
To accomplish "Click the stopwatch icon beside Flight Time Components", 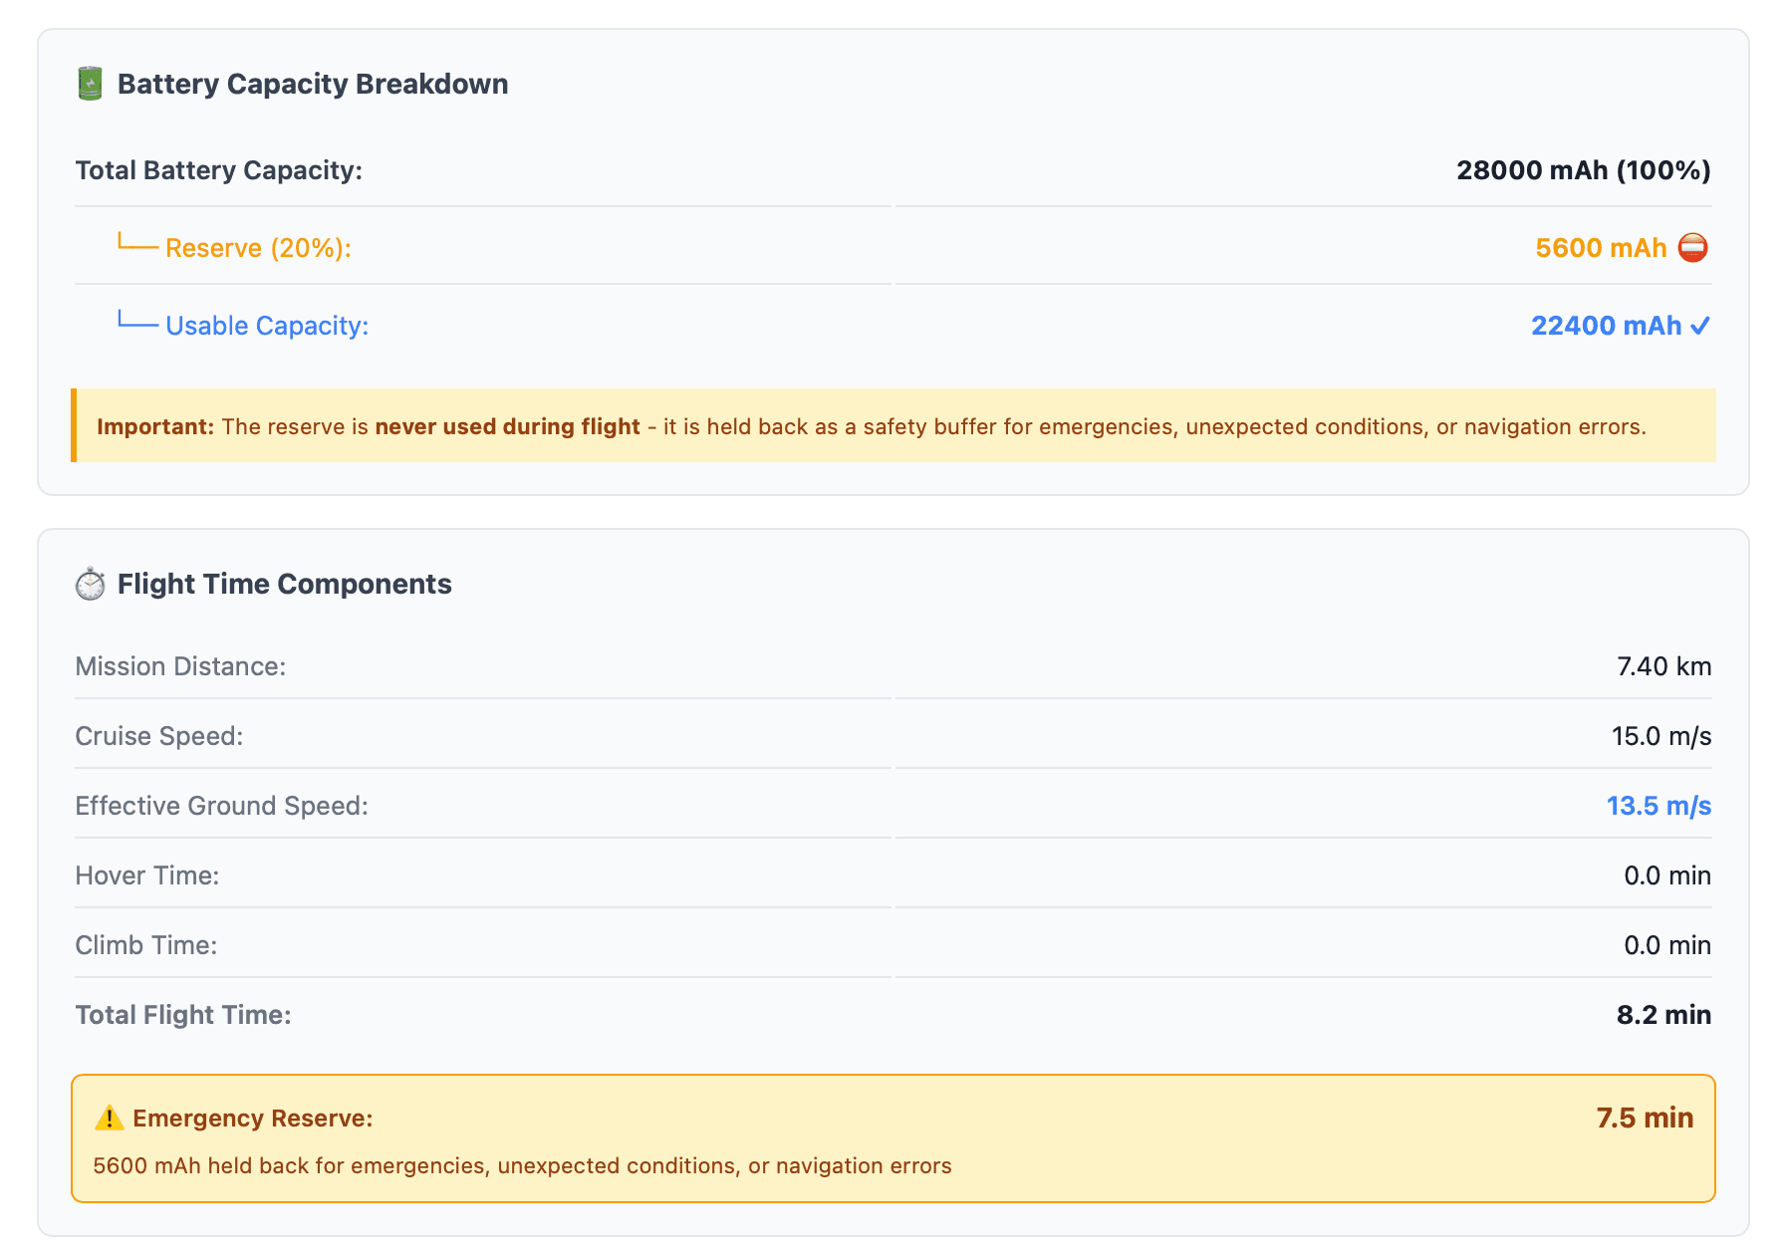I will [x=92, y=585].
